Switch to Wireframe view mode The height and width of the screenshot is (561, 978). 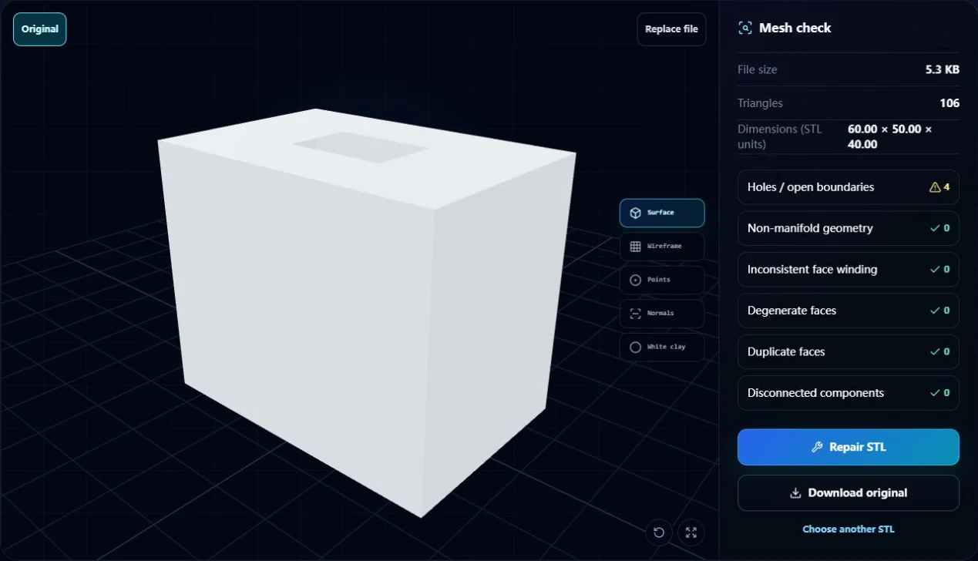point(662,247)
